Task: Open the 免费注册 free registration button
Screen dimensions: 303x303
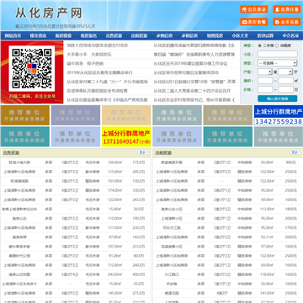Action: point(287,9)
